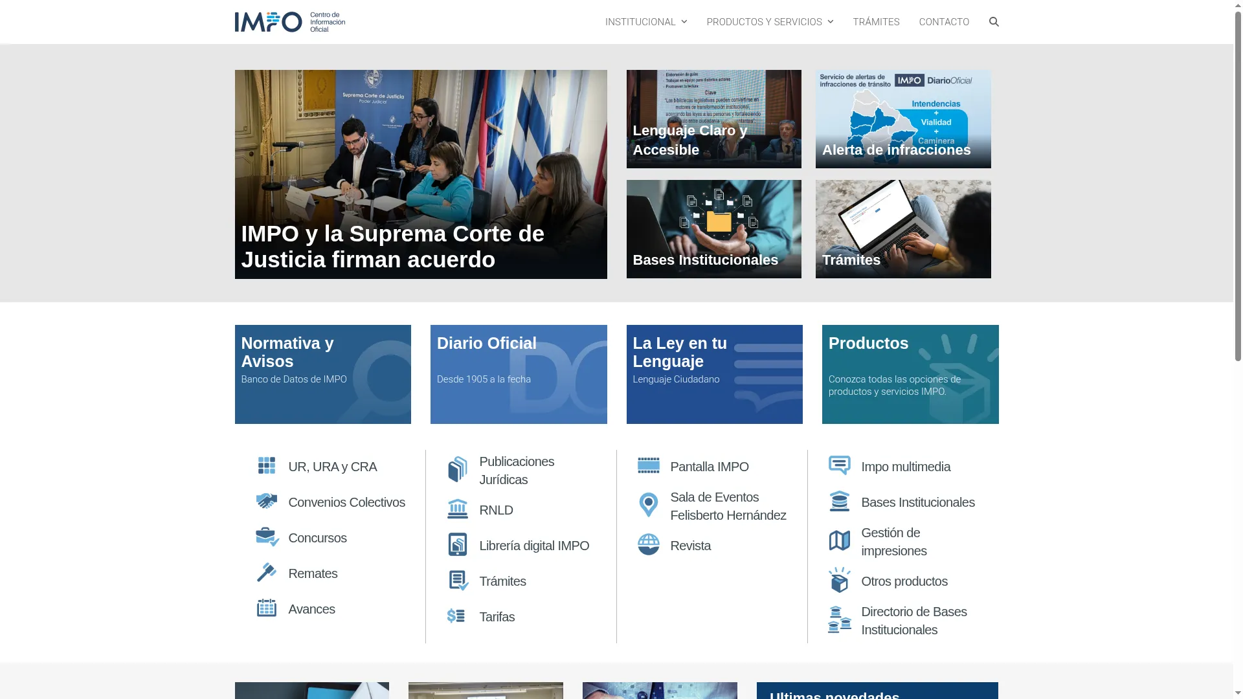The height and width of the screenshot is (699, 1243).
Task: Click the RNLD institution building icon
Action: 458,509
